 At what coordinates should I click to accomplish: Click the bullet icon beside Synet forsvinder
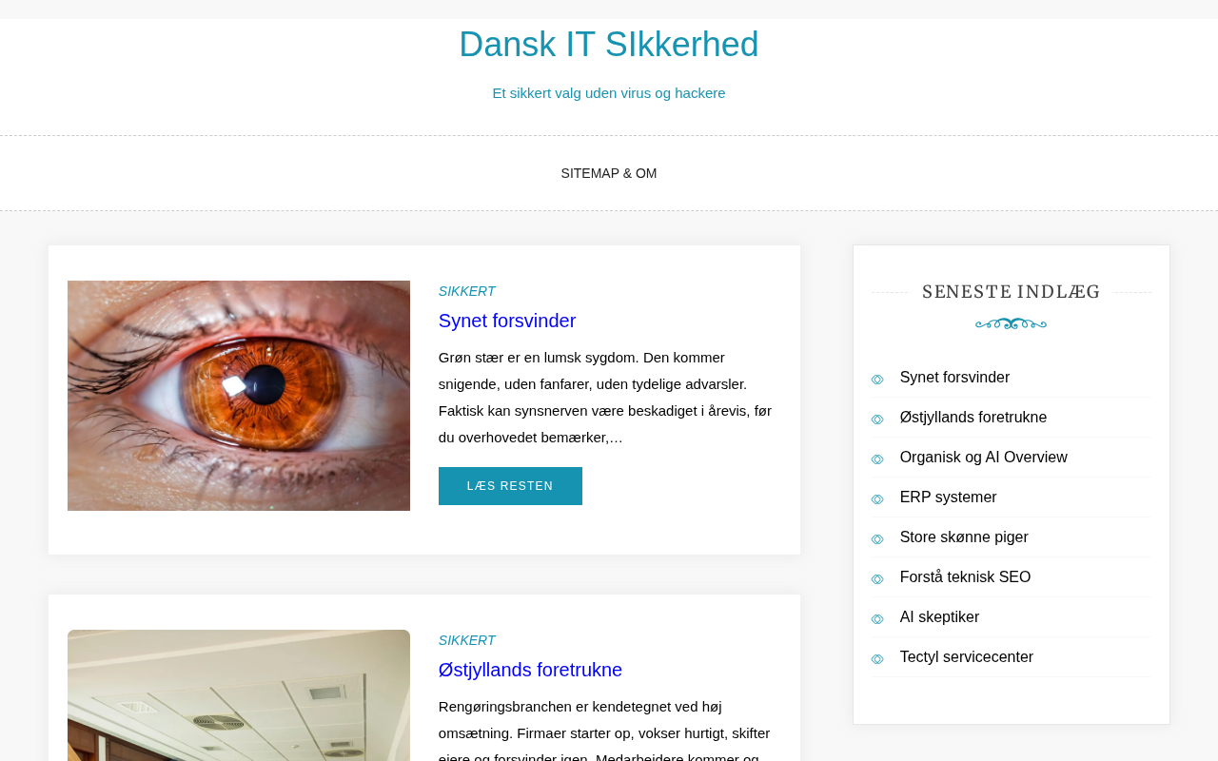[877, 380]
